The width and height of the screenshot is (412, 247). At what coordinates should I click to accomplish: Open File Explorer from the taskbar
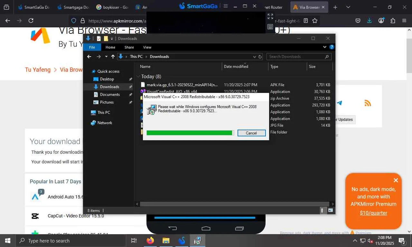(166, 240)
